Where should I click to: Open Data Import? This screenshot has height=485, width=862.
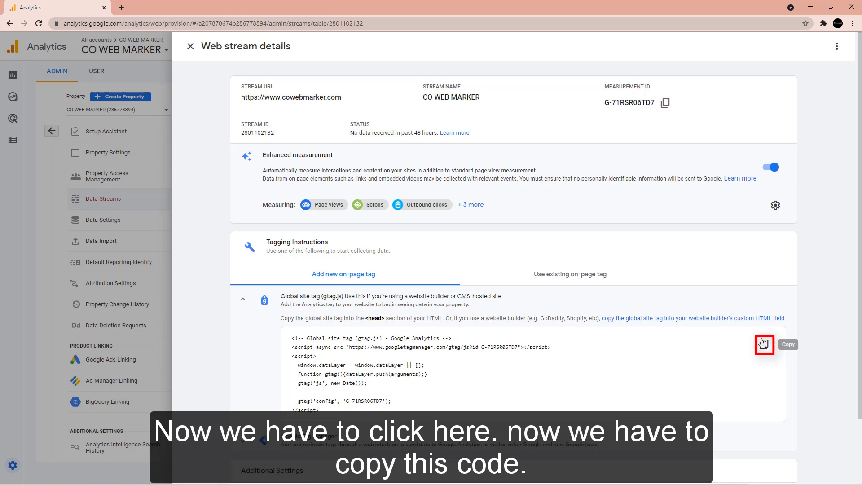tap(101, 241)
